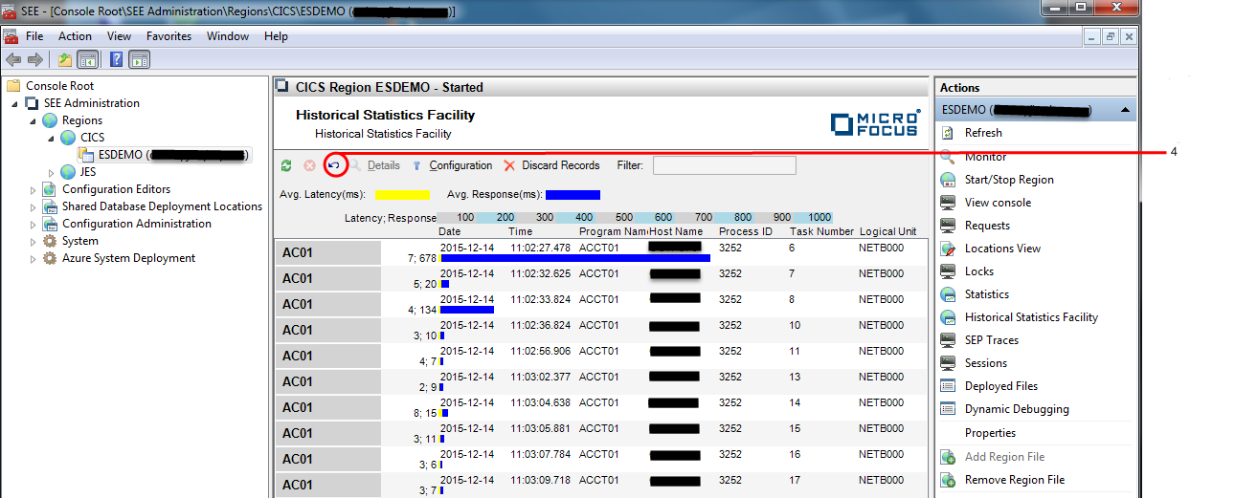Open Locks in the Actions pane
Viewport: 1235px width, 498px height.
tap(979, 271)
